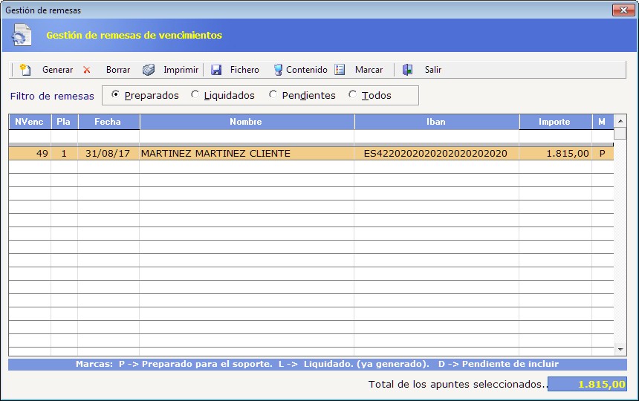The image size is (639, 401).
Task: Select the Preparados radio button
Action: pos(115,95)
